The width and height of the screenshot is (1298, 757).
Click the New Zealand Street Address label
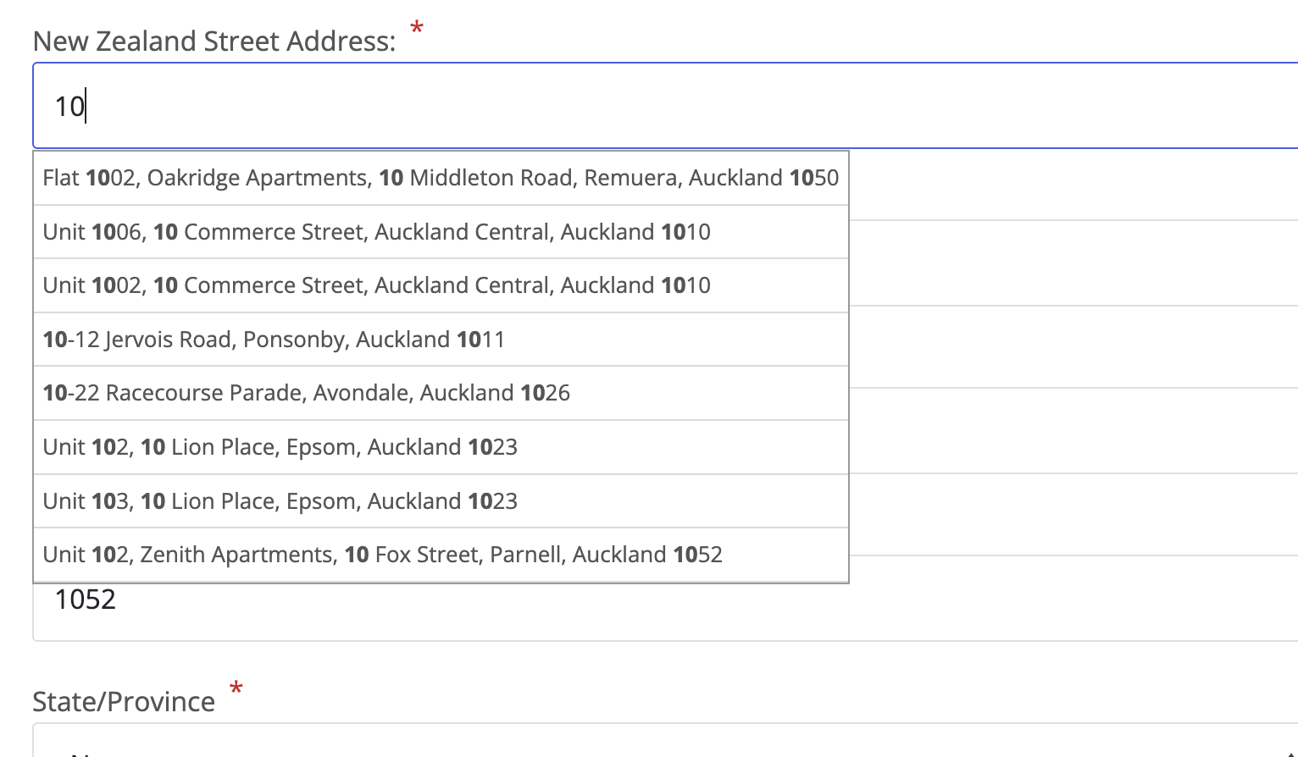click(214, 41)
